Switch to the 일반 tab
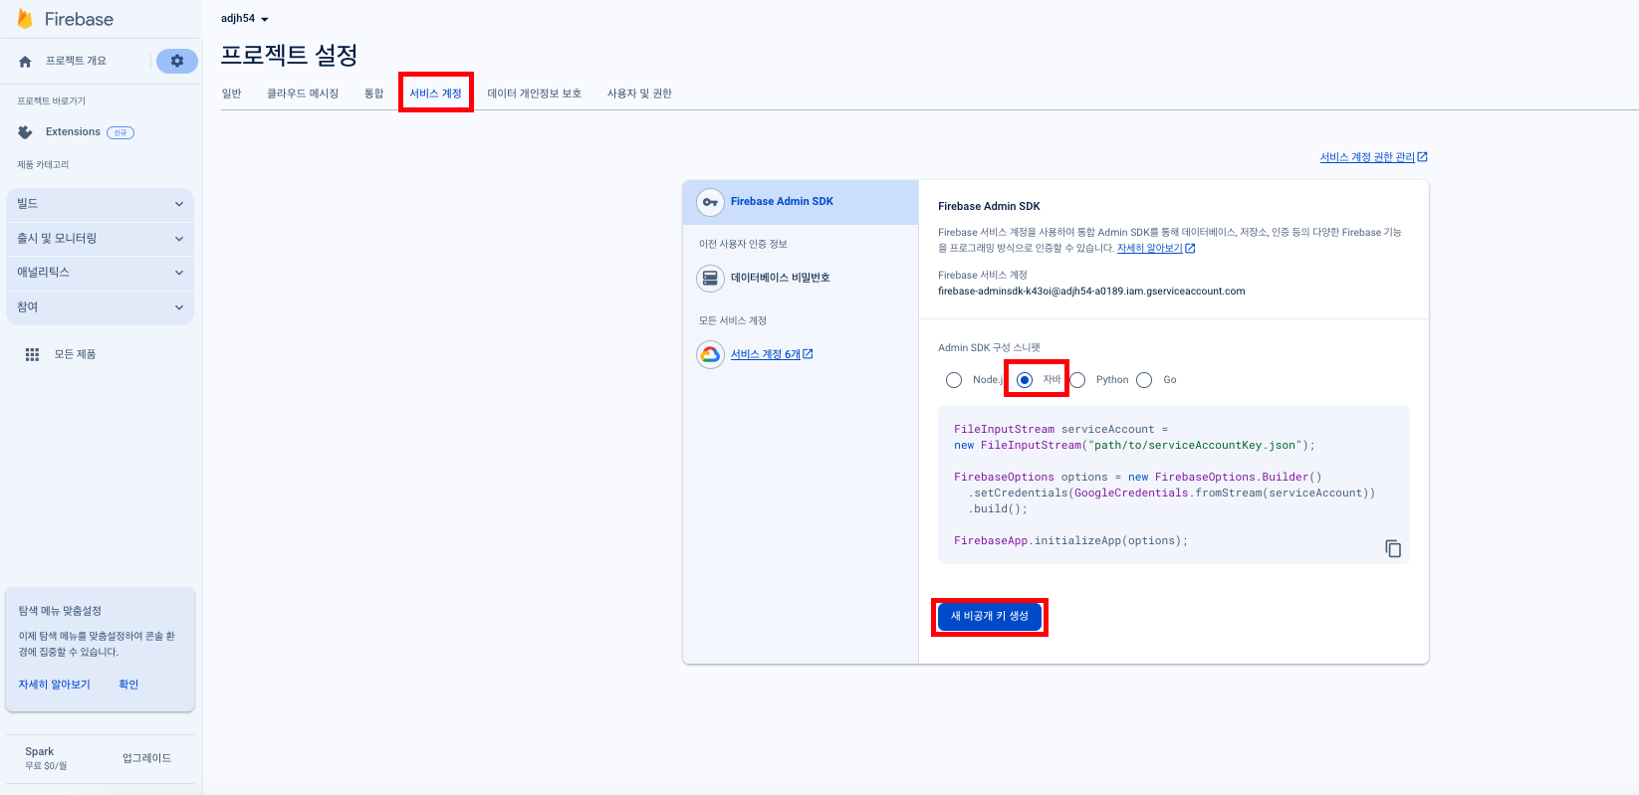Screen dimensions: 1639x795 (232, 94)
